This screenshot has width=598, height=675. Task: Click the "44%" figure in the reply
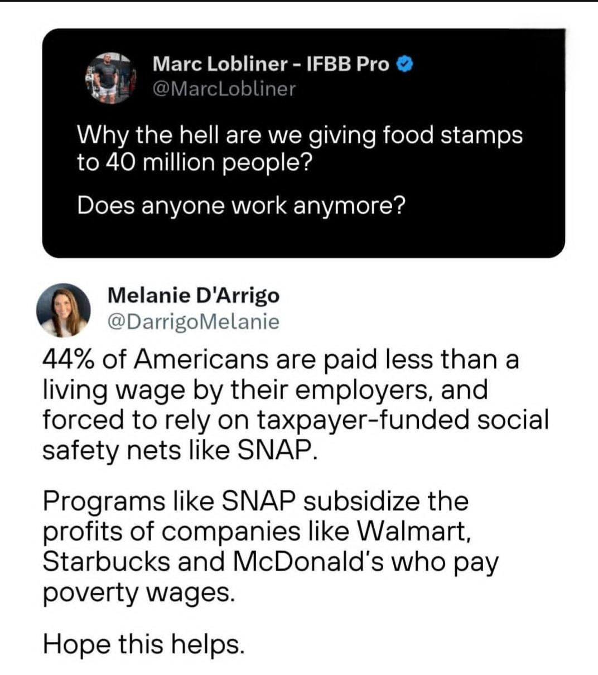point(69,360)
